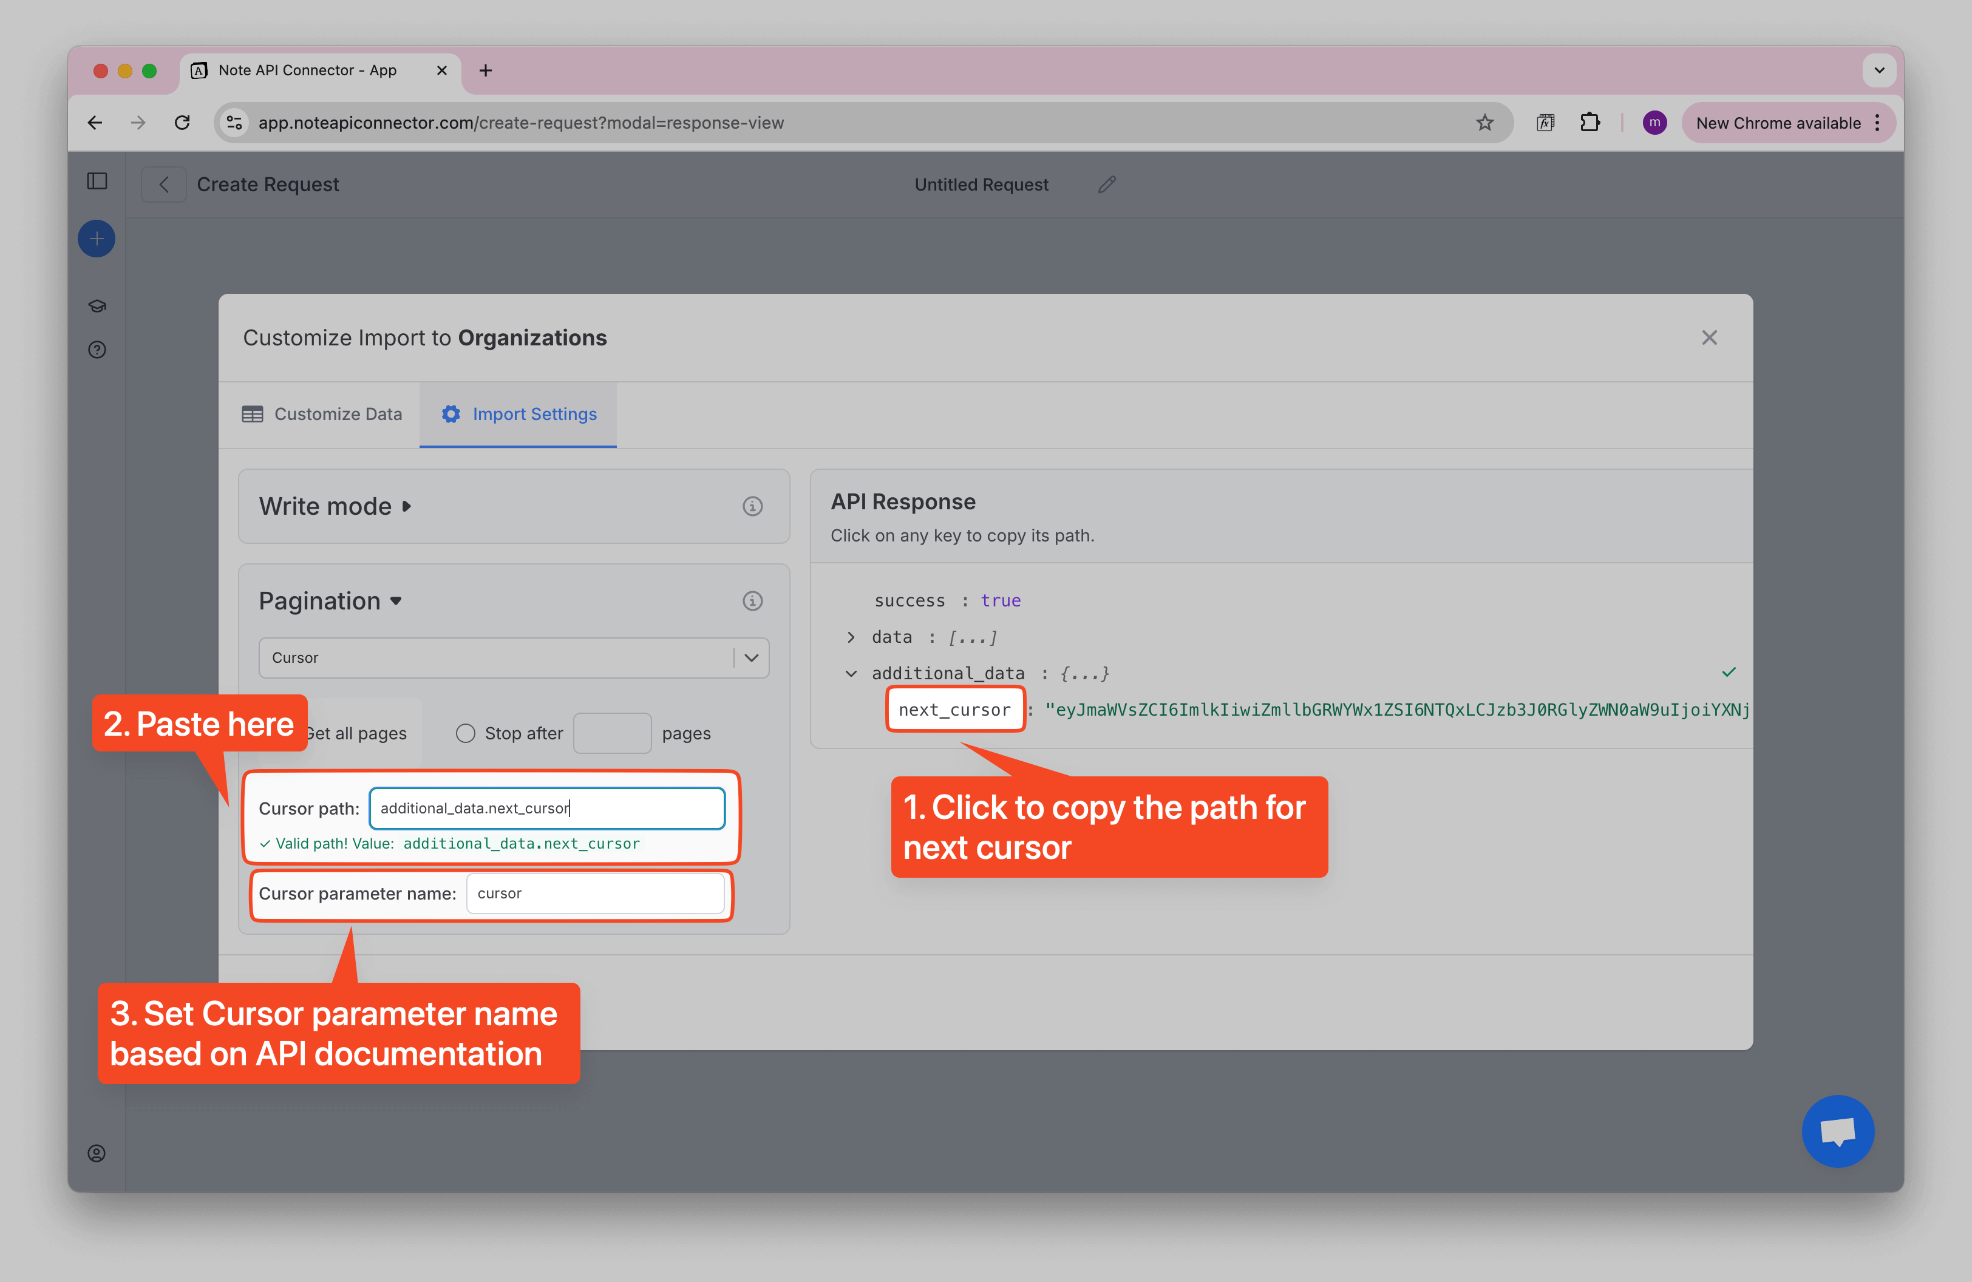Select the Stop after radio button
The height and width of the screenshot is (1282, 1972).
click(466, 734)
